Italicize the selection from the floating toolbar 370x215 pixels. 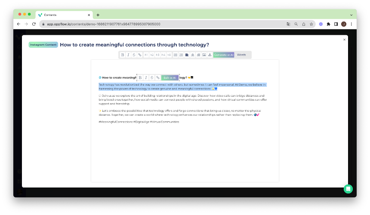(146, 77)
